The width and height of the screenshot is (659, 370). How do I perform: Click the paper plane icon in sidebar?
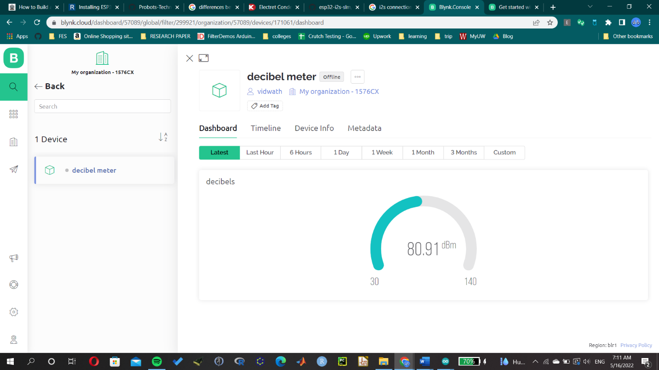point(14,169)
